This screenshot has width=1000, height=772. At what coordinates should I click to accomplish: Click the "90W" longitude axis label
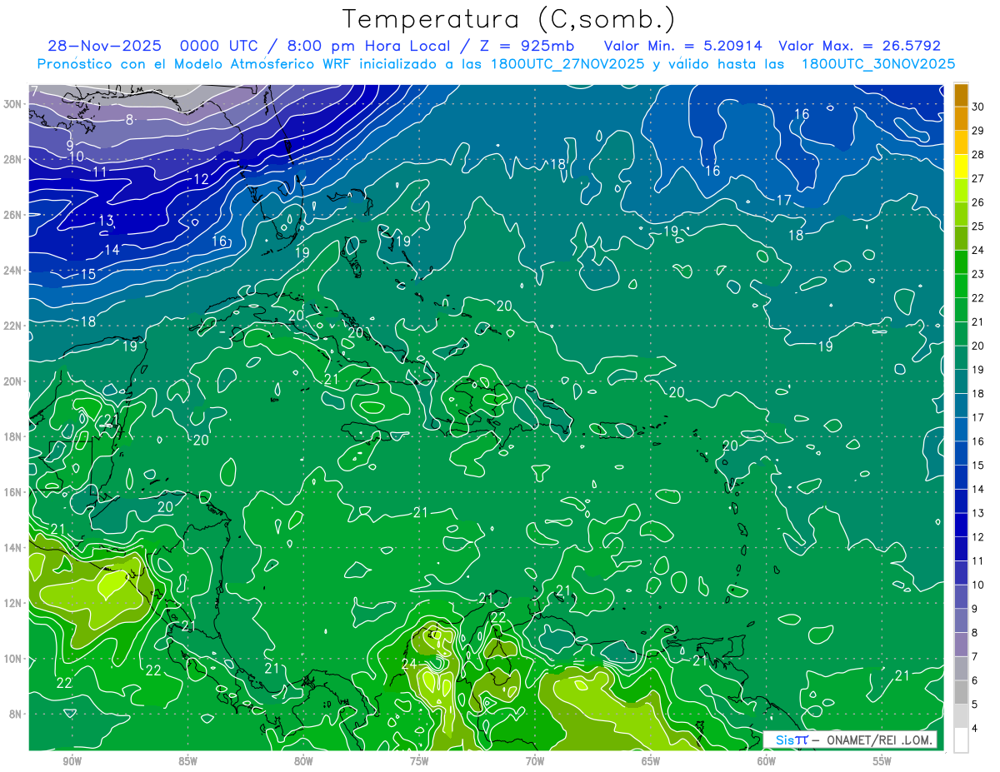tap(72, 761)
